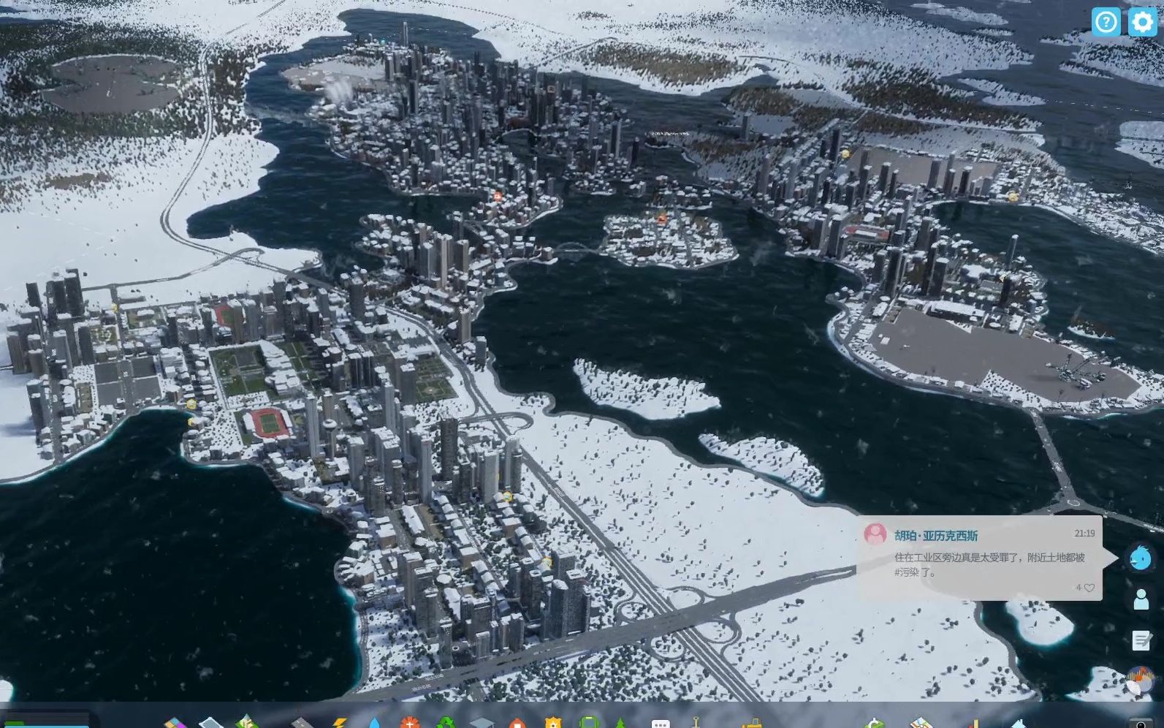1164x728 pixels.
Task: Select the yellow Bulldozer tool
Action: click(x=752, y=723)
